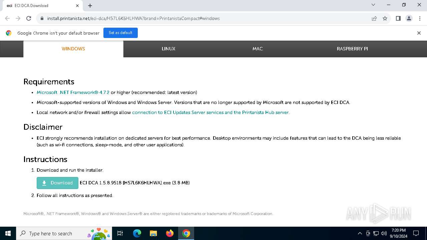Switch to the LINUX tab
Image resolution: width=427 pixels, height=240 pixels.
(168, 49)
